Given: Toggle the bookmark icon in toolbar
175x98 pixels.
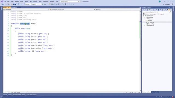Looking at the screenshot, I should click(66, 4).
